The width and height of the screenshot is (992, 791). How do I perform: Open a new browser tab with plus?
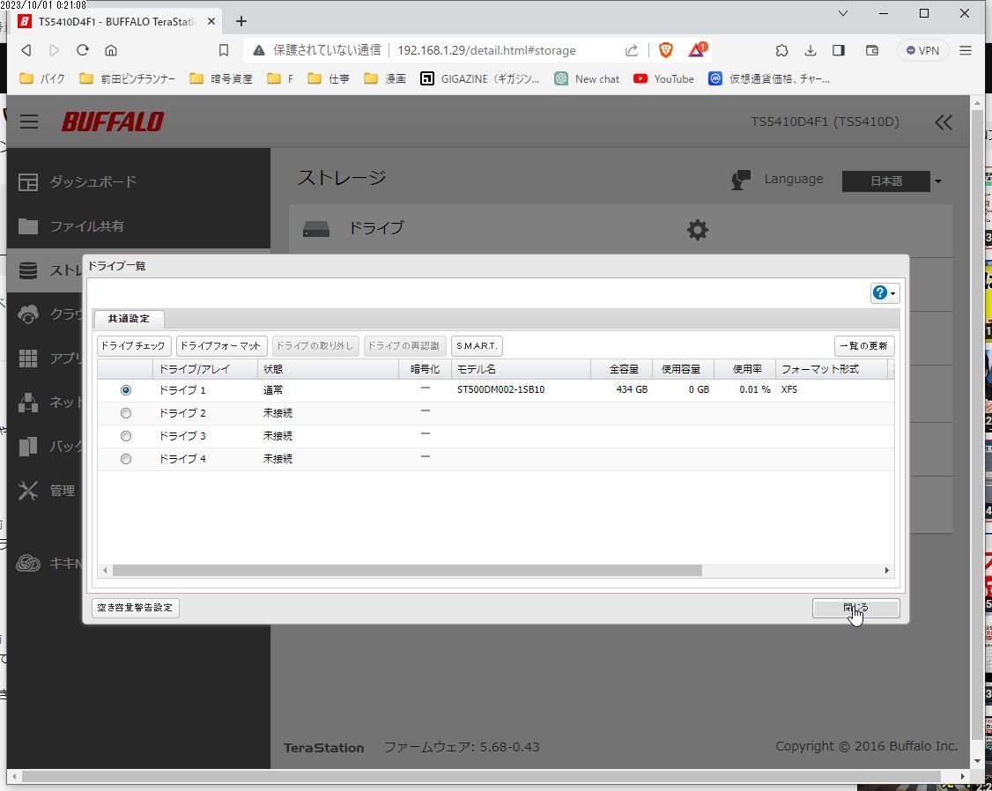241,21
